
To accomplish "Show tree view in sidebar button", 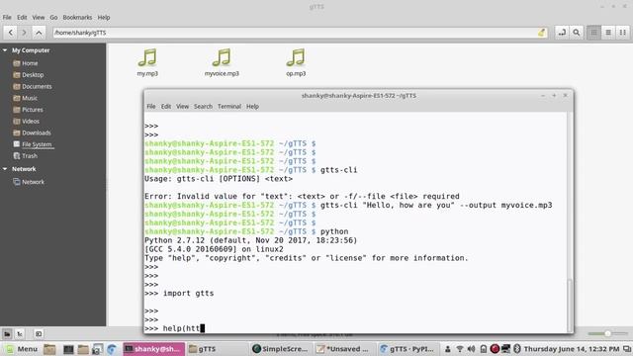I will click(x=20, y=334).
